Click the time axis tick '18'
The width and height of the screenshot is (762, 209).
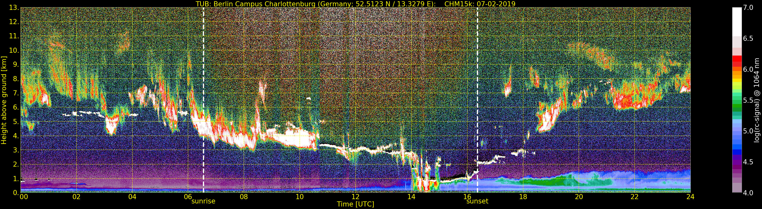point(523,197)
